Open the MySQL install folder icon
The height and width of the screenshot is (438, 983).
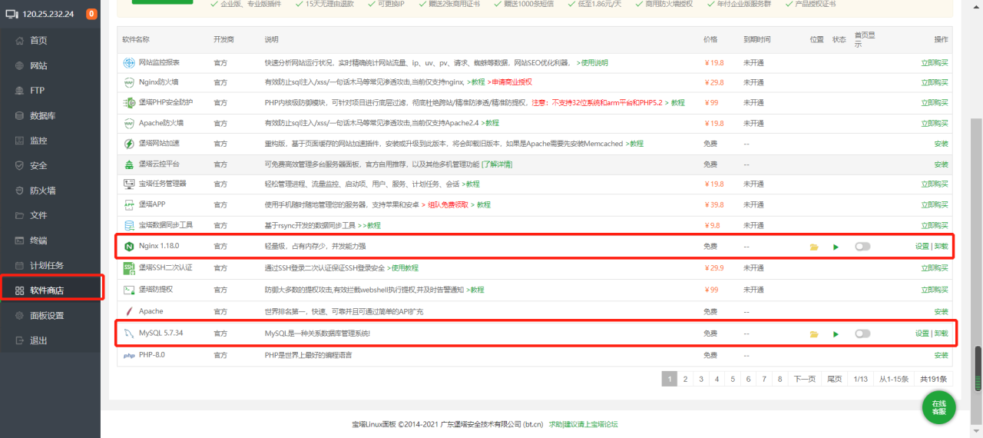coord(814,334)
